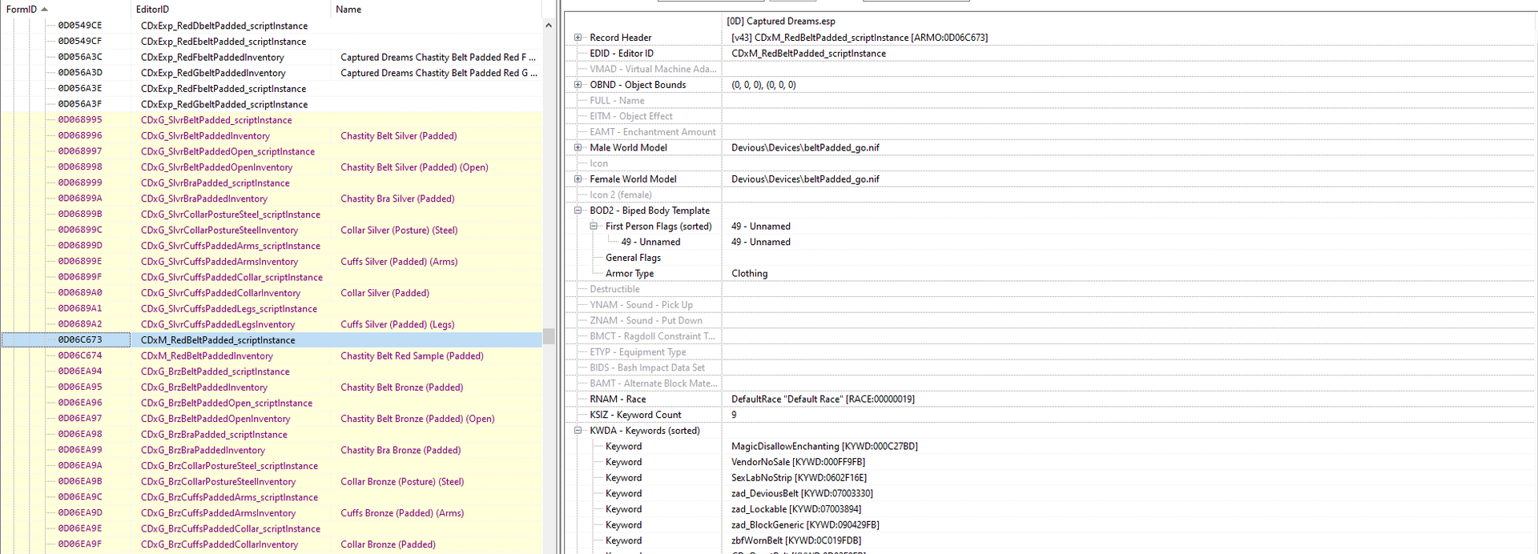
Task: Select CDxExp_RedEbeltPadded_scriptInstance record
Action: coord(272,42)
